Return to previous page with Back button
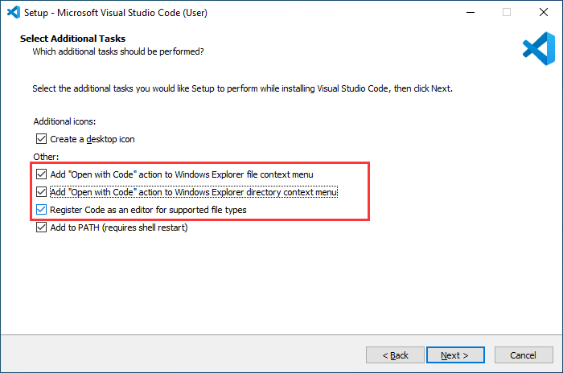The image size is (563, 373). (x=395, y=355)
